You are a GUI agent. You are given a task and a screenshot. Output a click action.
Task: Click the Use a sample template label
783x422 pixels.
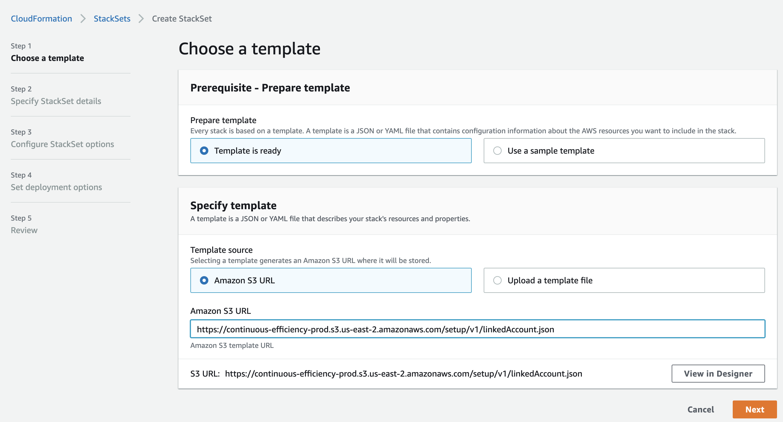click(551, 151)
